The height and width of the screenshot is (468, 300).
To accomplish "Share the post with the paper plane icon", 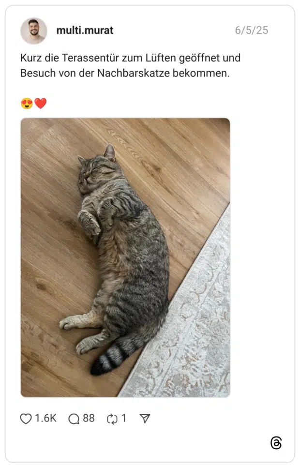I will [x=145, y=419].
